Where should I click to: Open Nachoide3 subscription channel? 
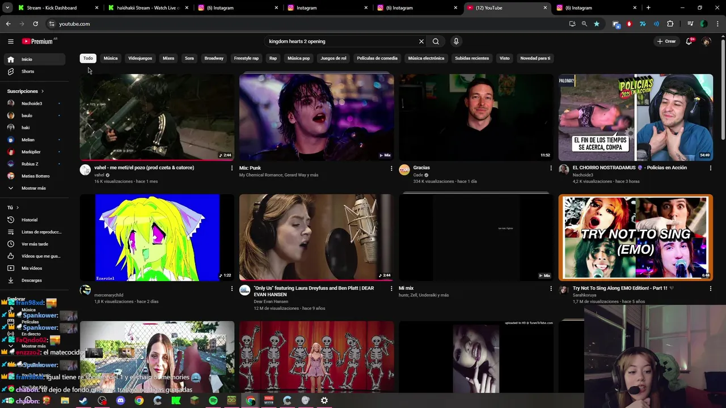pyautogui.click(x=34, y=104)
